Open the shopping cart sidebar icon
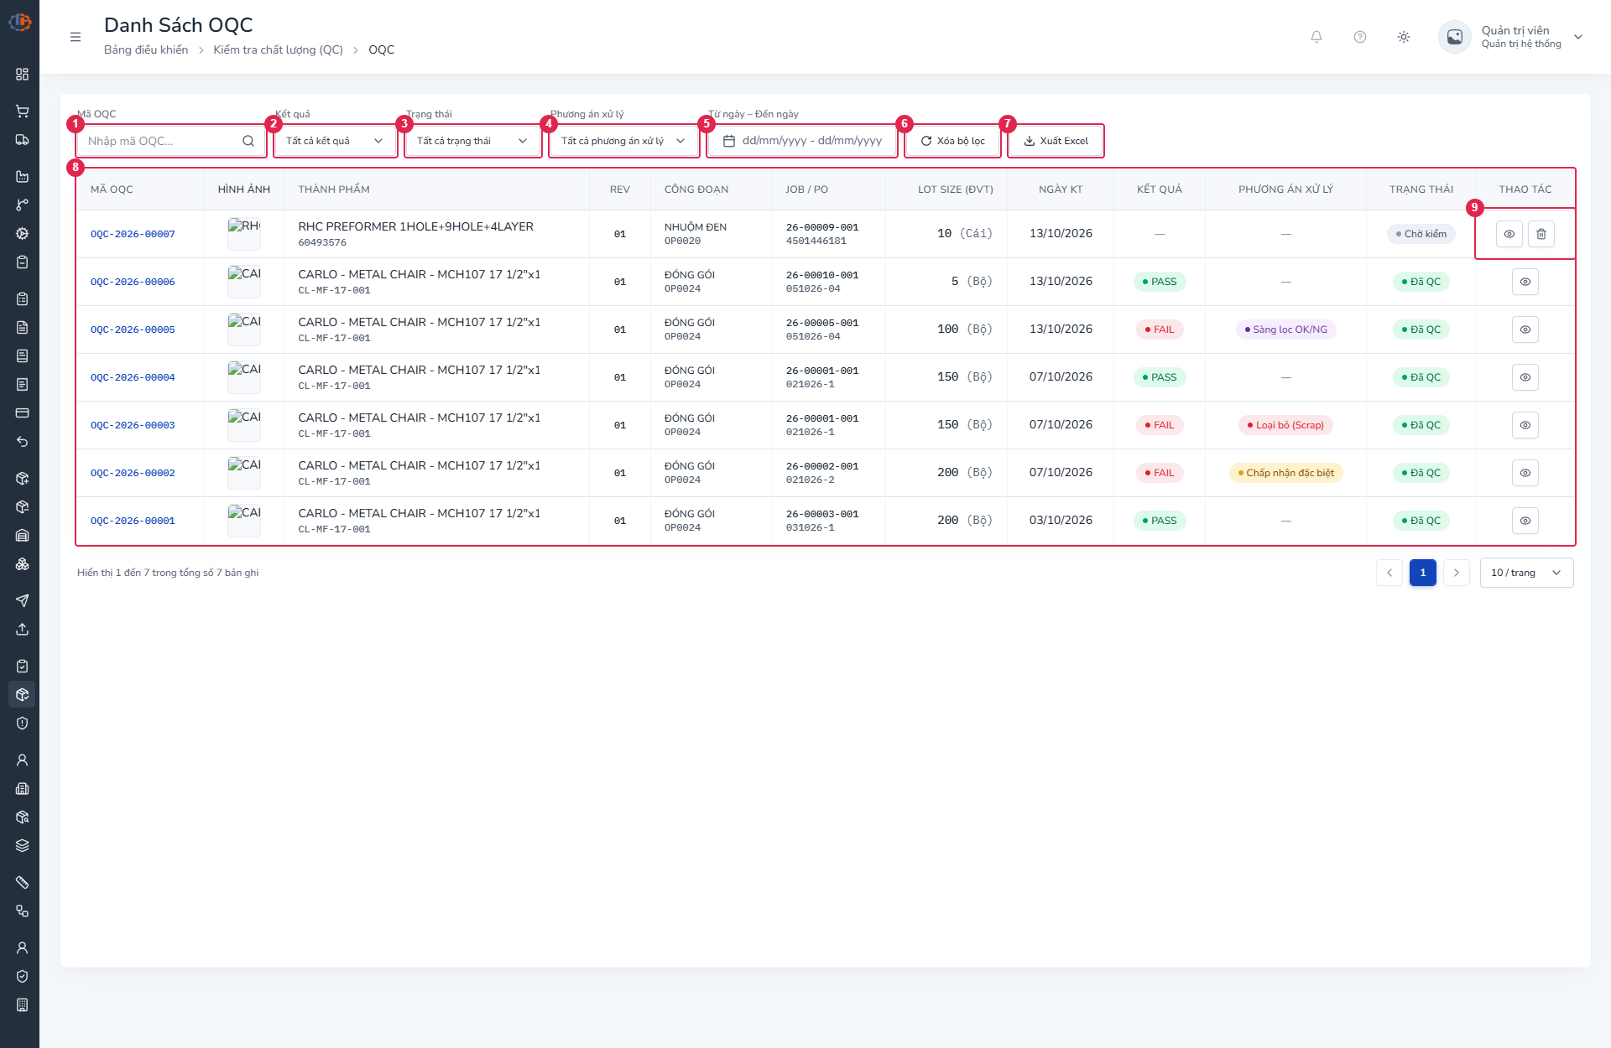1611x1048 pixels. 23,112
